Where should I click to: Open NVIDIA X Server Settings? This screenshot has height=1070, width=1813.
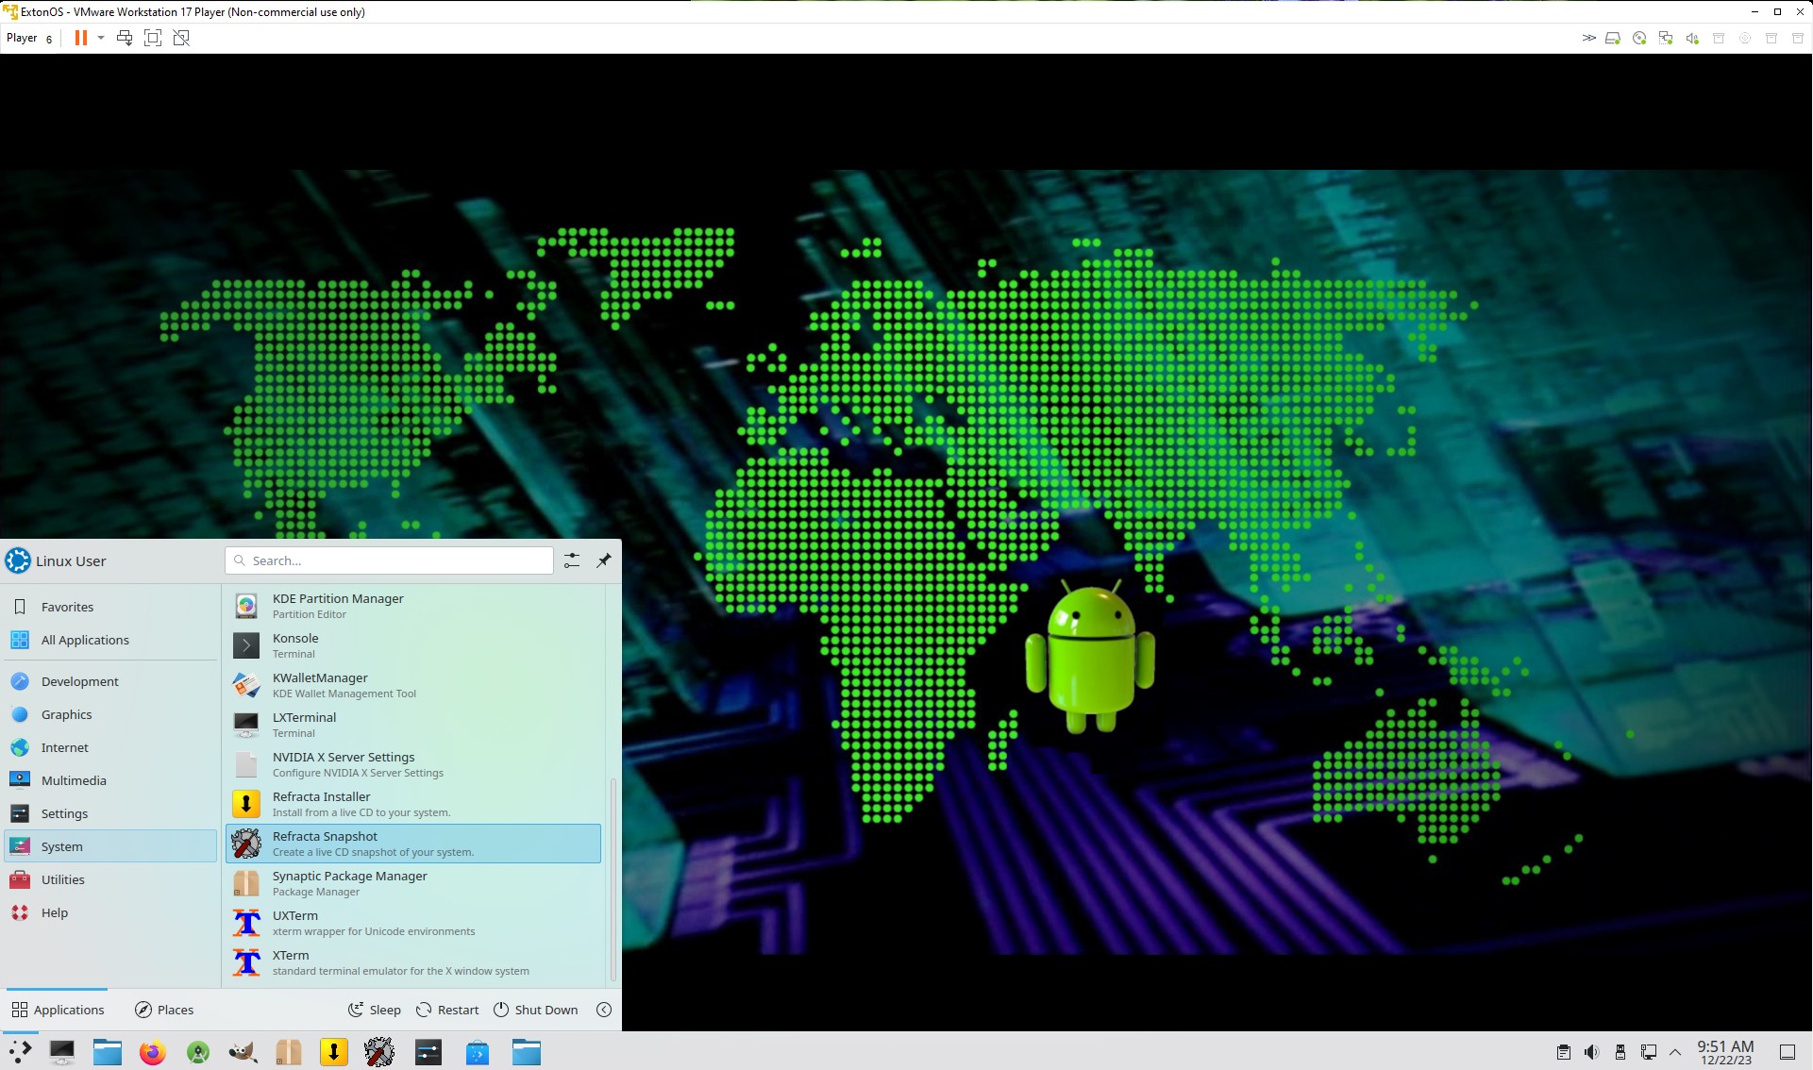click(413, 764)
